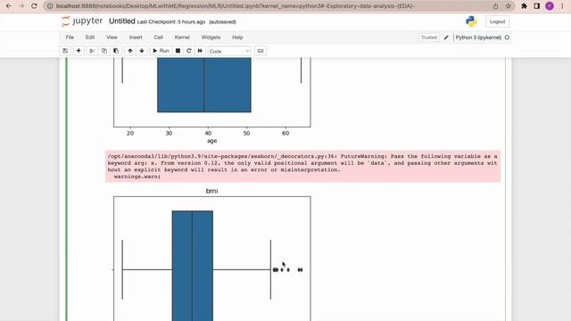Click the FutureWarning output message
The image size is (571, 321).
pyautogui.click(x=303, y=166)
